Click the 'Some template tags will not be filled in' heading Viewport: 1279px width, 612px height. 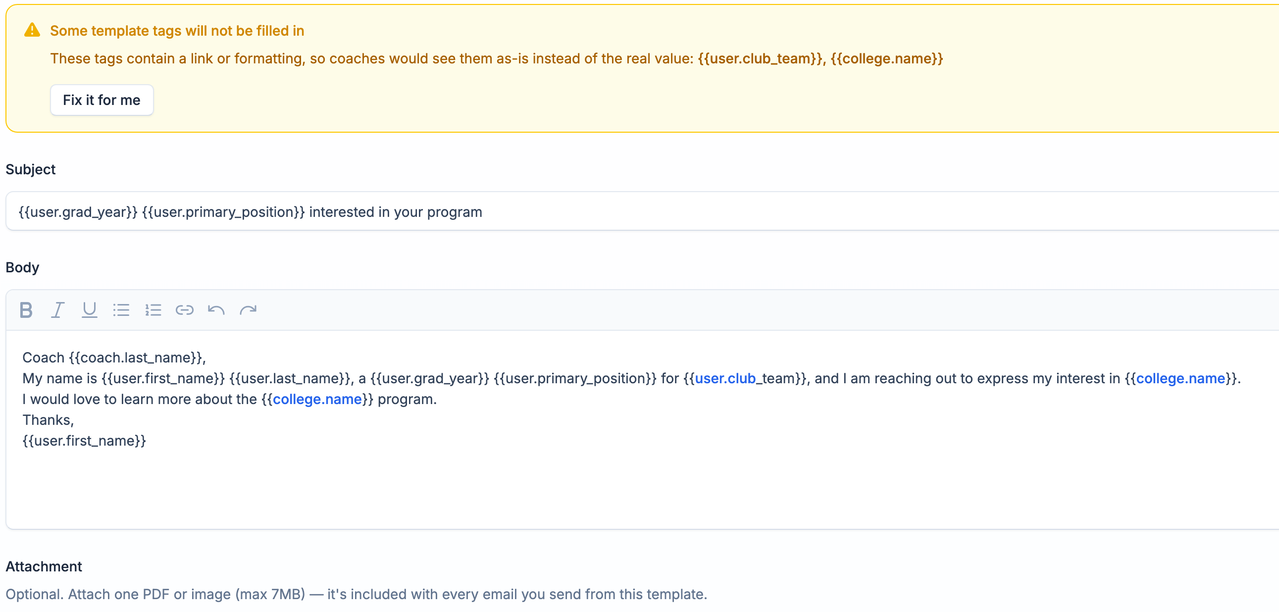coord(177,31)
